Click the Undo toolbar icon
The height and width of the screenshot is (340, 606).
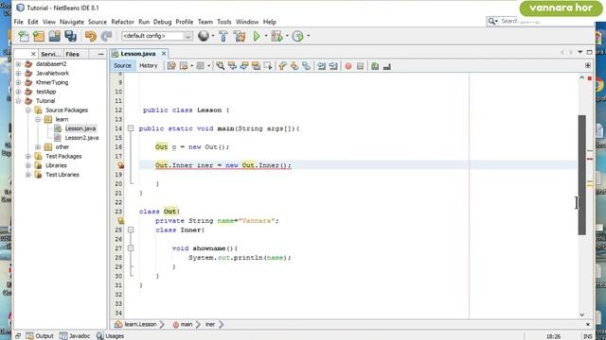pyautogui.click(x=91, y=36)
